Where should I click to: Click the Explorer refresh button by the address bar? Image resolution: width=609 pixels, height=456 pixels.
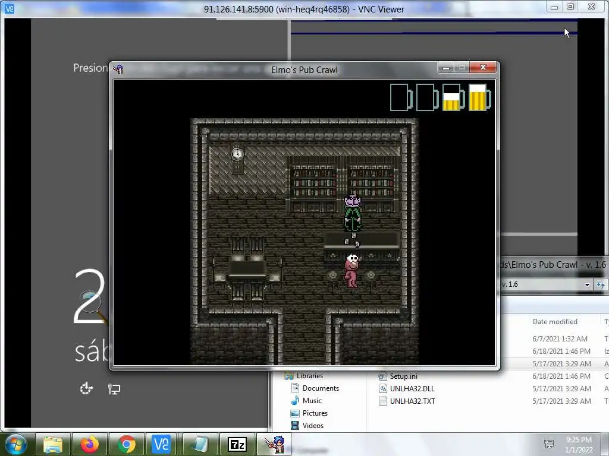601,284
